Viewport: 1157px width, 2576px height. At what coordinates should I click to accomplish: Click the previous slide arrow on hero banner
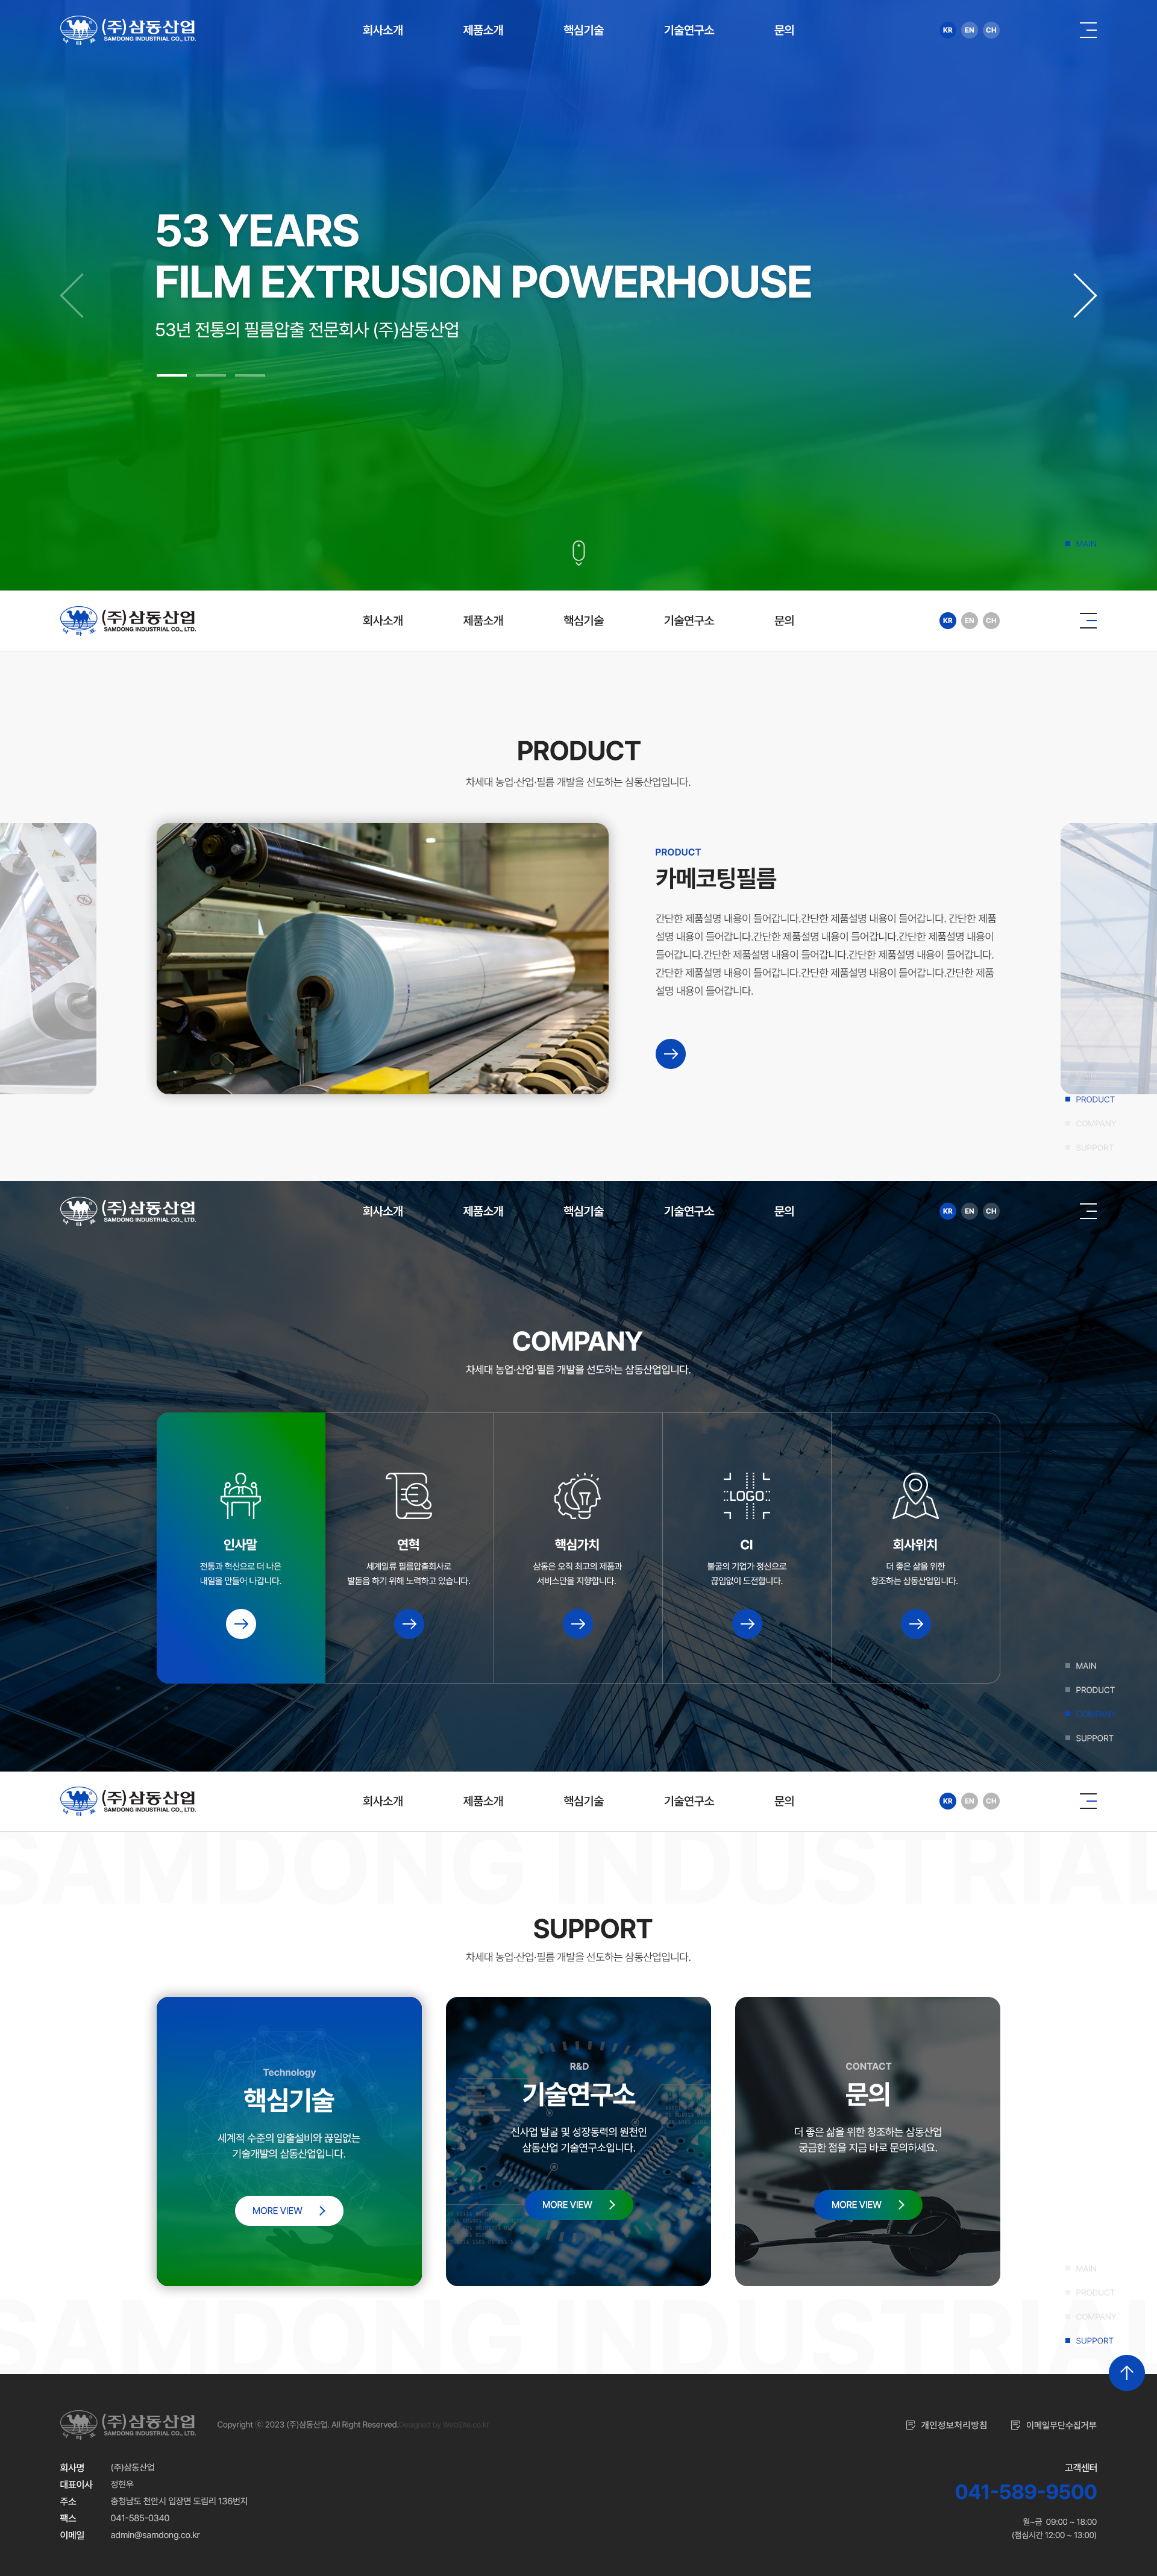click(x=72, y=295)
